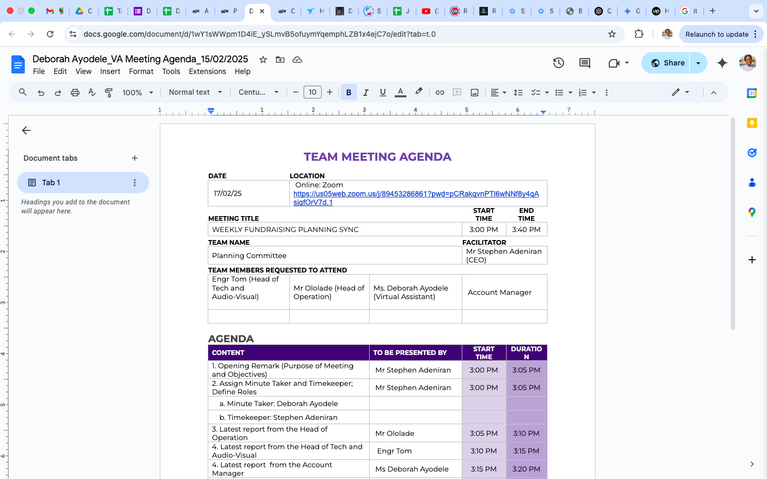The height and width of the screenshot is (479, 767).
Task: Expand the Normal text style dropdown
Action: (x=195, y=93)
